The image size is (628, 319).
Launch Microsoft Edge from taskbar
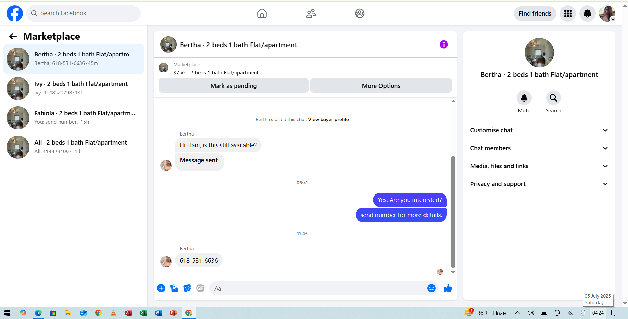(38, 313)
